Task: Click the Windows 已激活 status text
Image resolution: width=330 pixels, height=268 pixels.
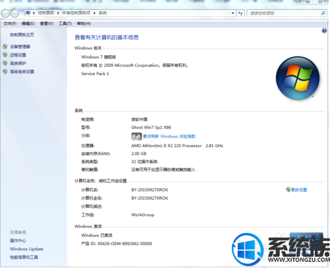Action: point(97,235)
